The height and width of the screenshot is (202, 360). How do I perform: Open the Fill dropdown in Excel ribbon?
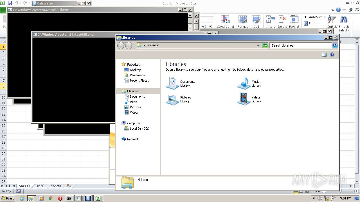pos(315,23)
